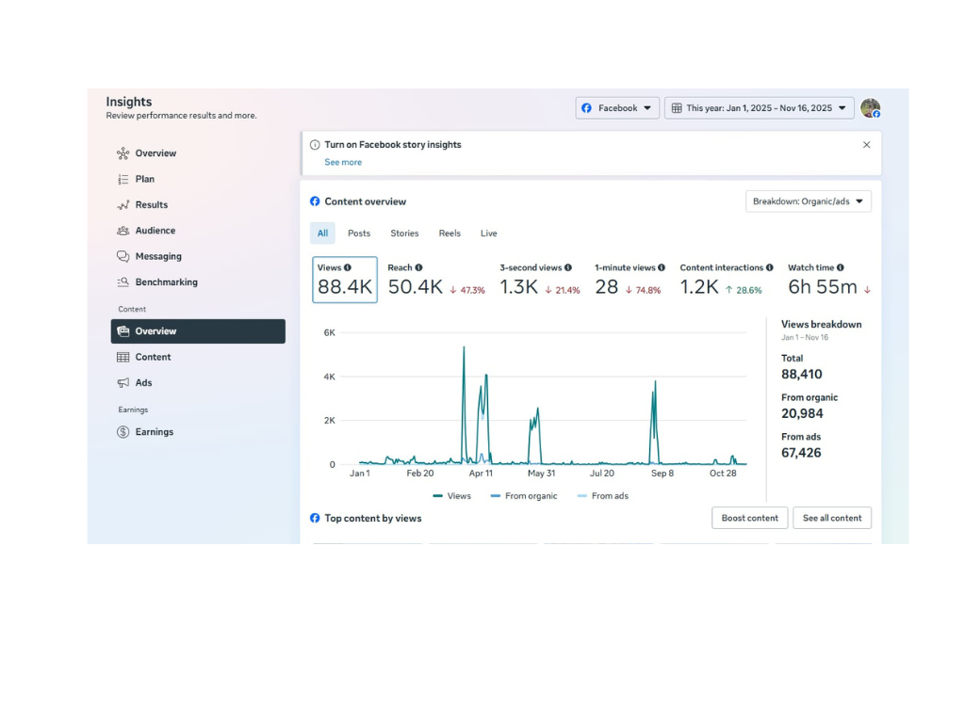Dismiss the Facebook story insights banner
This screenshot has height=723, width=965.
866,145
